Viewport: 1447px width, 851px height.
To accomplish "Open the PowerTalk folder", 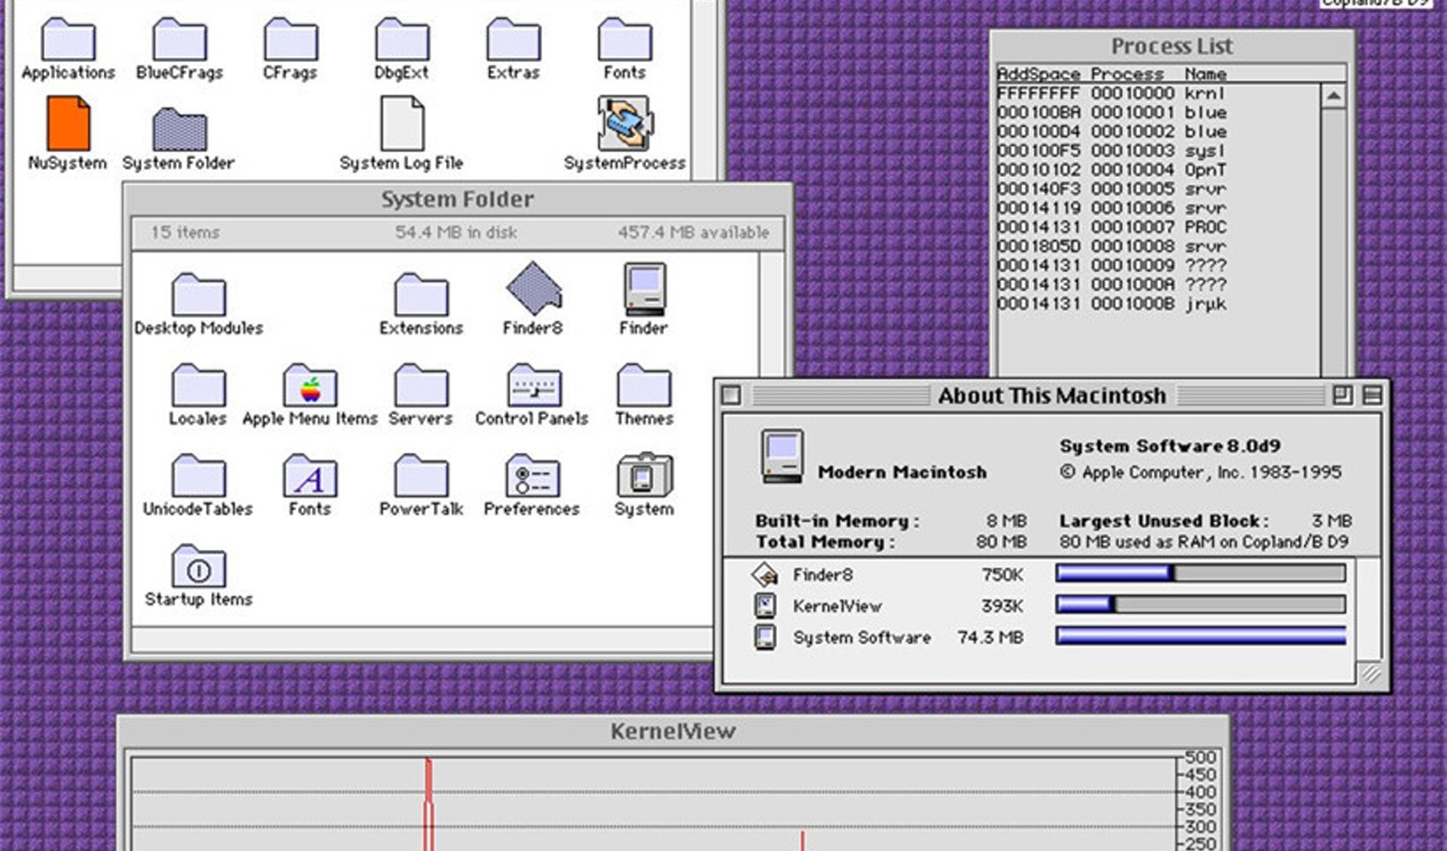I will [421, 476].
